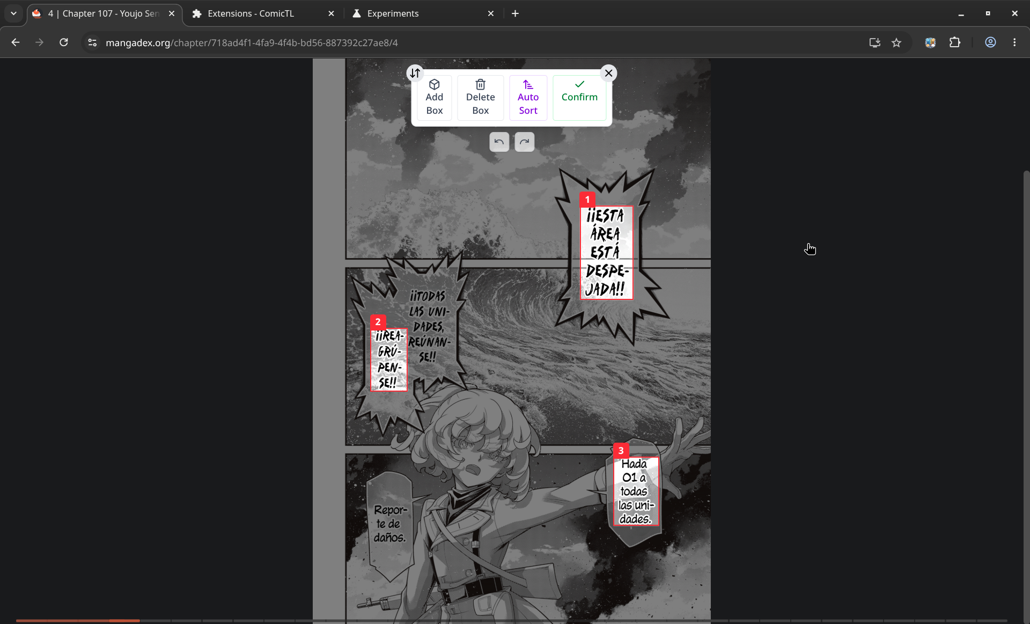Go forward in browser history
The width and height of the screenshot is (1030, 624).
pyautogui.click(x=39, y=42)
